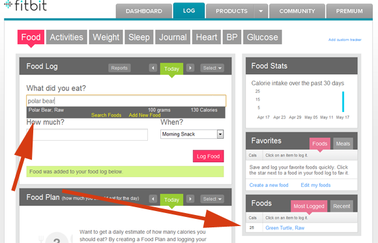Open the Sleep log tab
The image size is (378, 243).
(x=139, y=37)
